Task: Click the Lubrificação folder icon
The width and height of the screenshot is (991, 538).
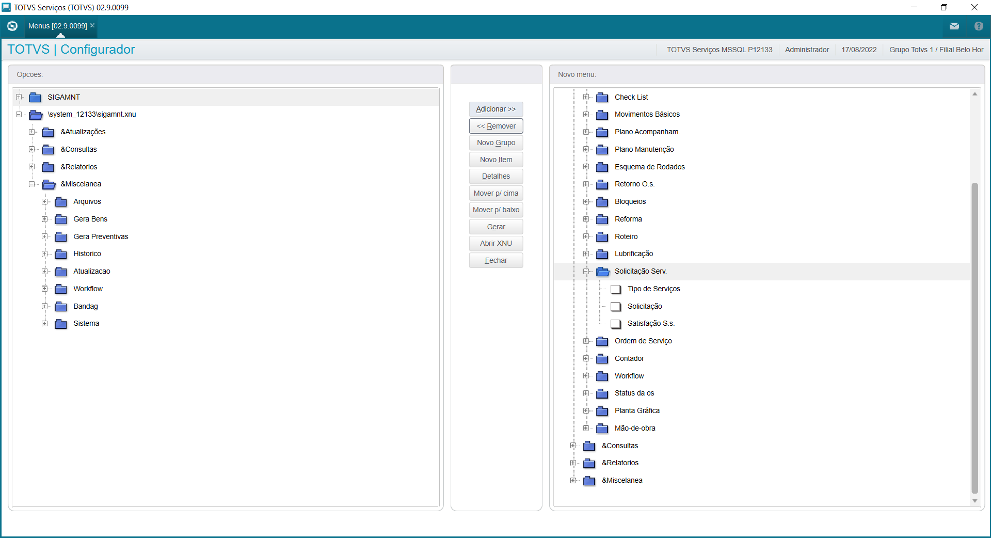Action: coord(602,254)
